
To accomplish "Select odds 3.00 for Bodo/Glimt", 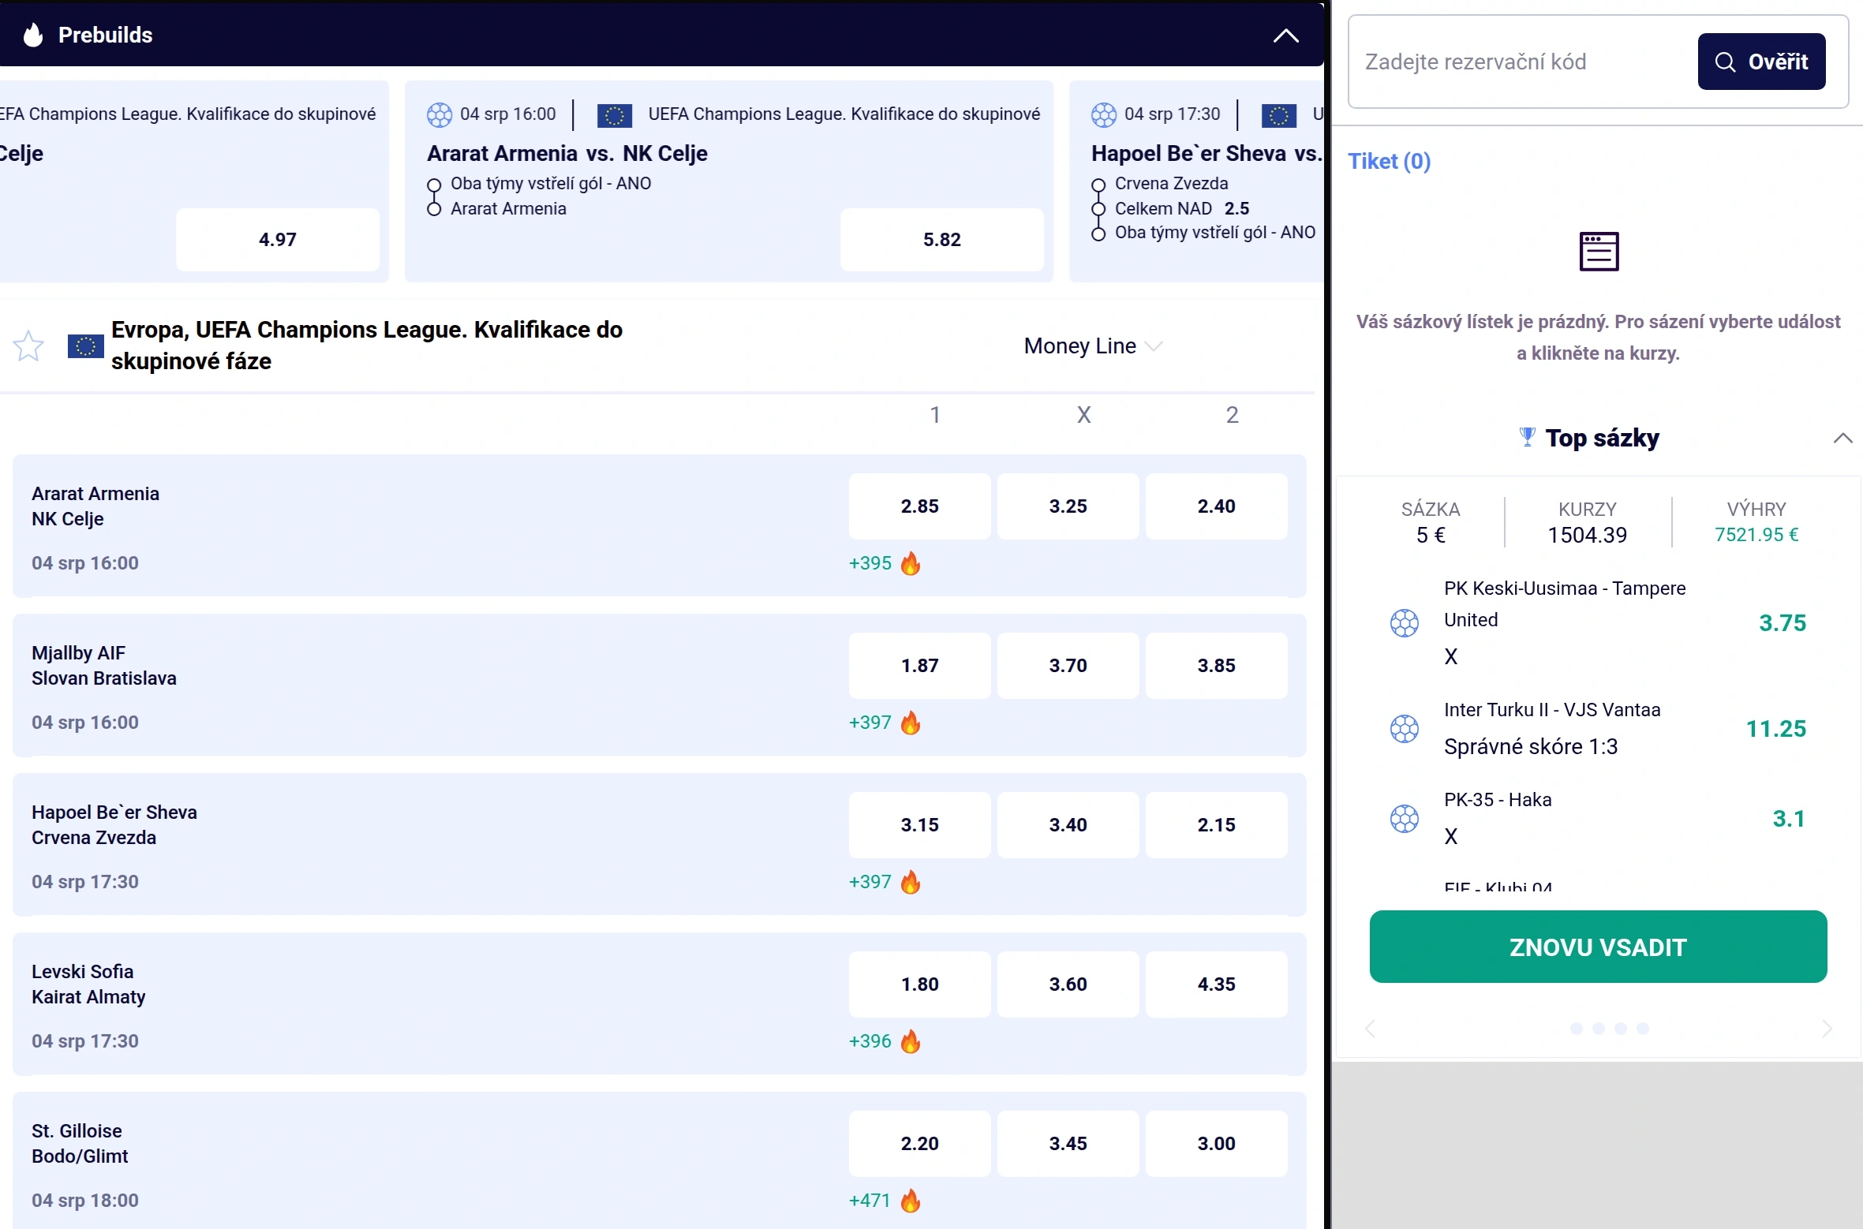I will click(x=1216, y=1144).
